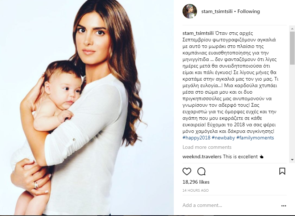Viewport: 295px width, 216px height.
Task: Open the three-dot more options menu
Action: (x=283, y=206)
